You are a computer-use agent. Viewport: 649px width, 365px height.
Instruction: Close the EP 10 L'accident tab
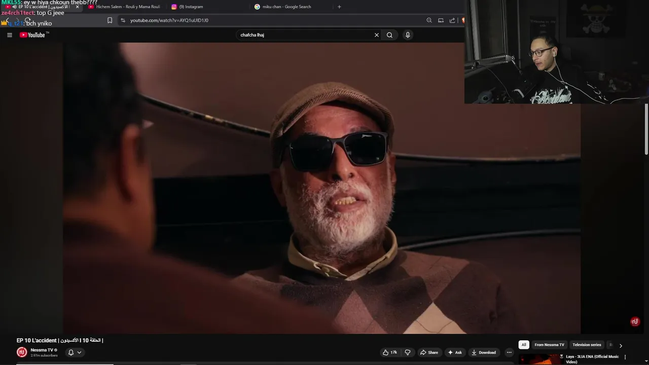pyautogui.click(x=77, y=7)
